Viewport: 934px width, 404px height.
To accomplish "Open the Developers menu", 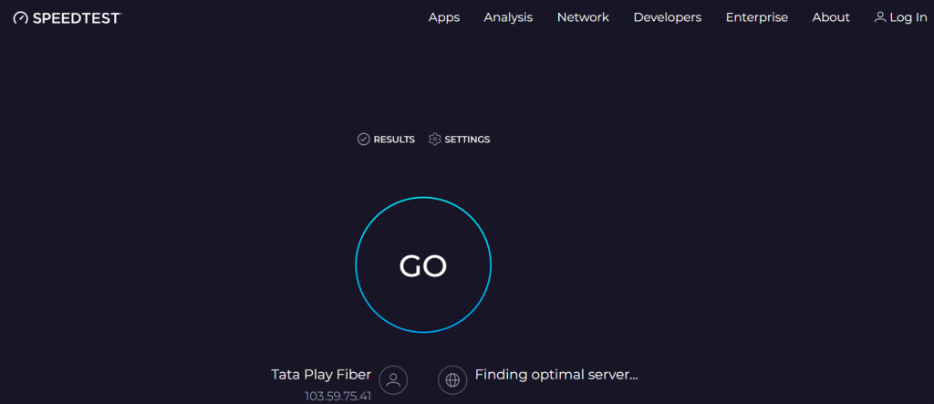I will (668, 17).
